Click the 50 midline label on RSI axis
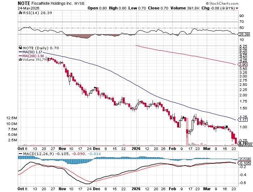Image resolution: width=253 pixels, height=192 pixels. click(x=241, y=28)
